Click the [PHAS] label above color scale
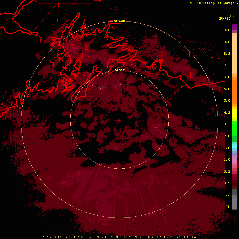Viewport: 239px width, 239px height. pos(224,18)
